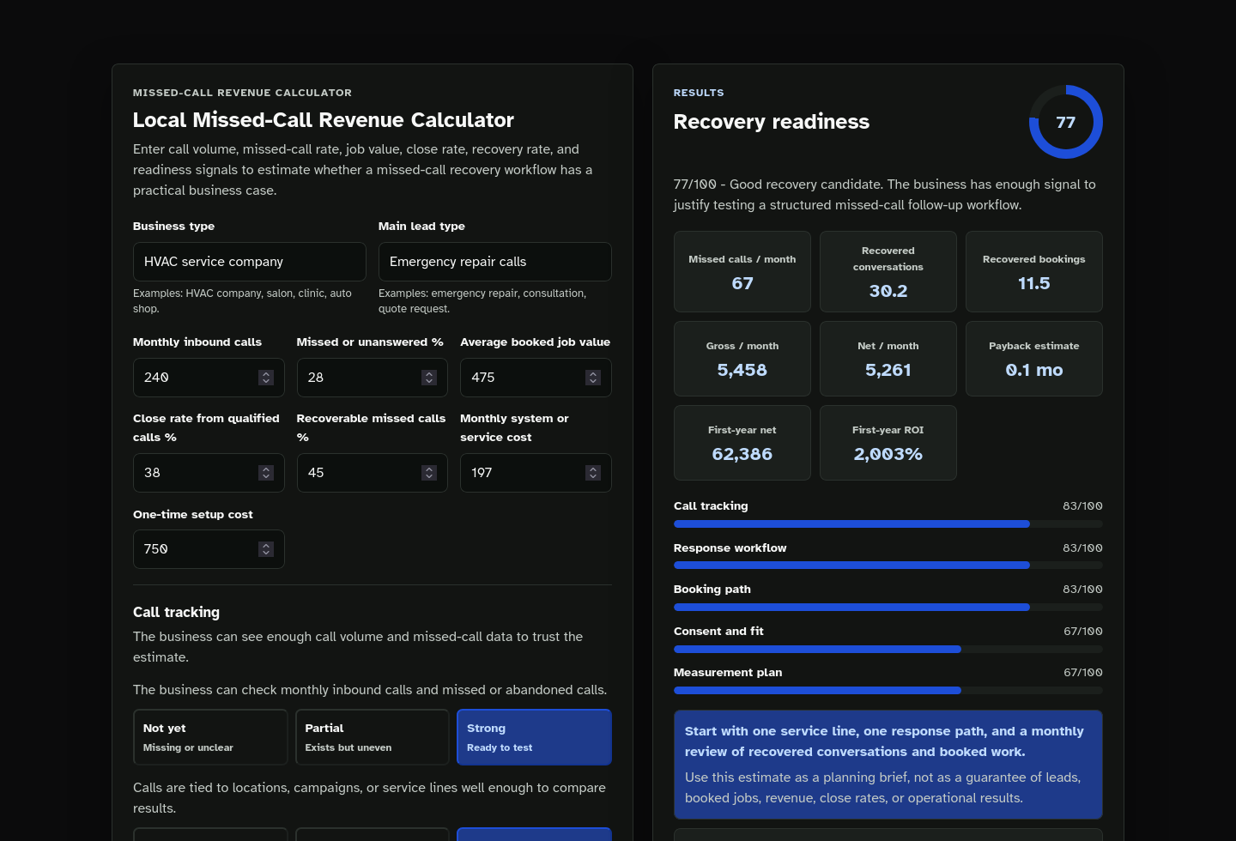Viewport: 1236px width, 841px height.
Task: Click the Response workflow progress bar
Action: tap(888, 566)
